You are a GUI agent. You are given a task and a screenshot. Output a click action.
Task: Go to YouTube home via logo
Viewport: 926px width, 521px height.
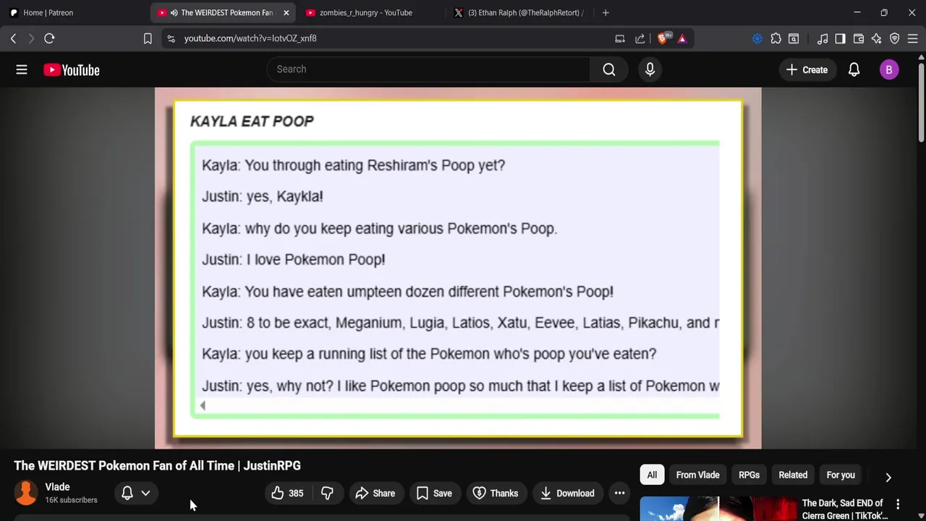click(x=71, y=69)
